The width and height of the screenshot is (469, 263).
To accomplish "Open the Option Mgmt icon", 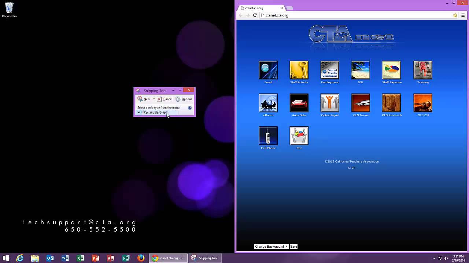I will pyautogui.click(x=330, y=103).
